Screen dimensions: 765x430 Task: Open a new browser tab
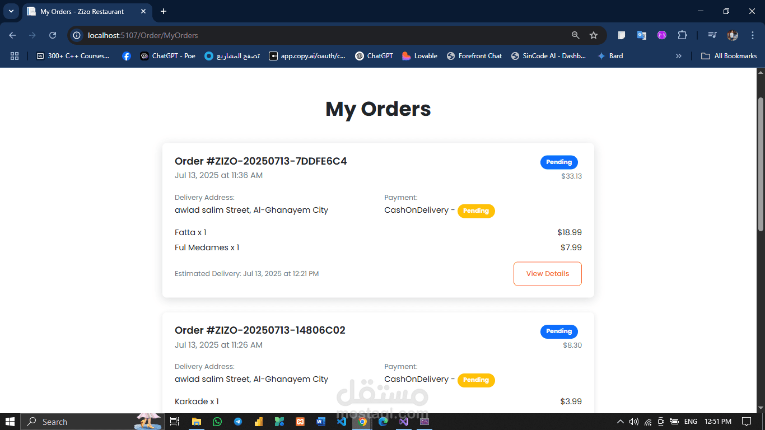tap(164, 11)
